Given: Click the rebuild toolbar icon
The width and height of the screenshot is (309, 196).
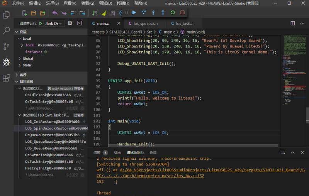Looking at the screenshot, I should pos(113,13).
